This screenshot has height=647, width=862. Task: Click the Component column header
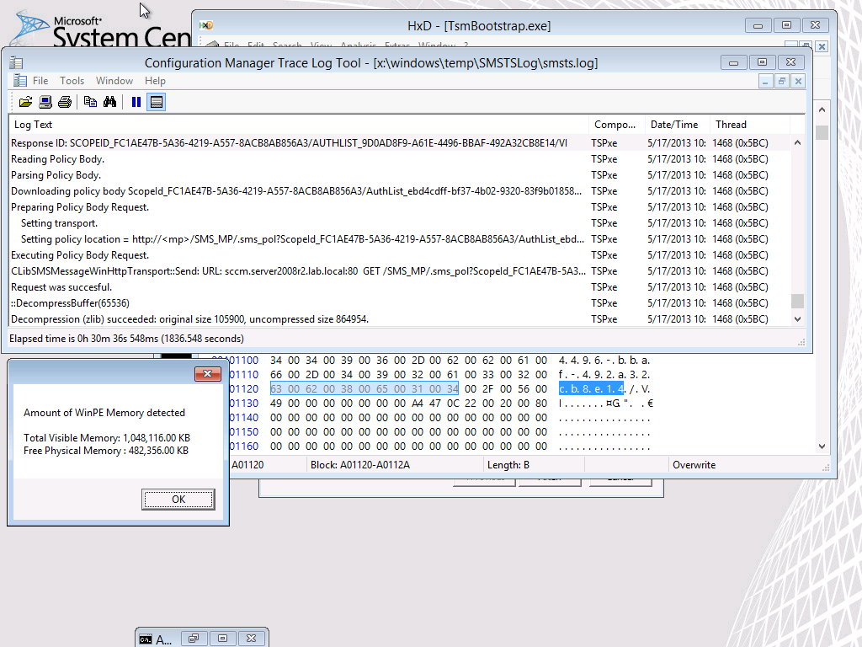click(x=616, y=125)
